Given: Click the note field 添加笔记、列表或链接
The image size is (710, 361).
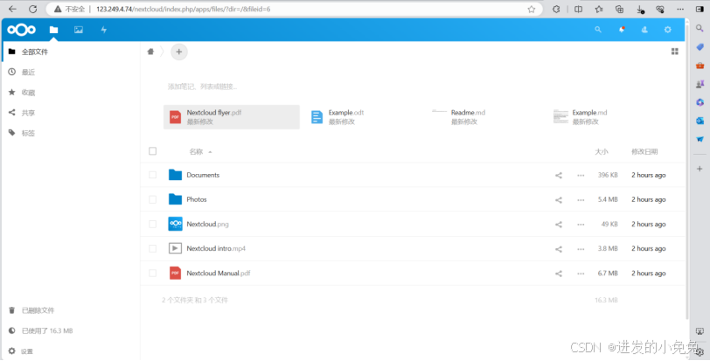Looking at the screenshot, I should tap(202, 87).
